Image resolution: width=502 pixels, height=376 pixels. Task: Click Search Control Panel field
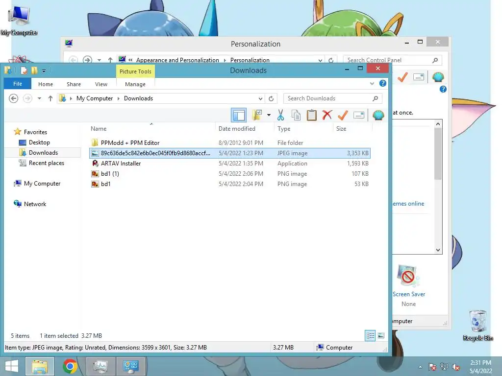coord(393,60)
